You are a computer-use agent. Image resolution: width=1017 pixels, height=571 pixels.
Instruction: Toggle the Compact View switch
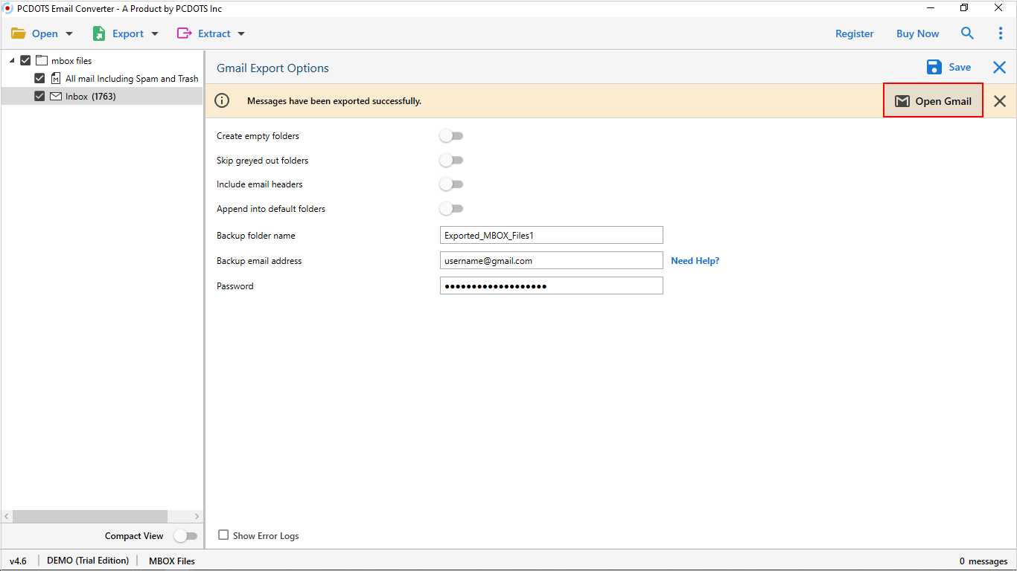pos(185,536)
